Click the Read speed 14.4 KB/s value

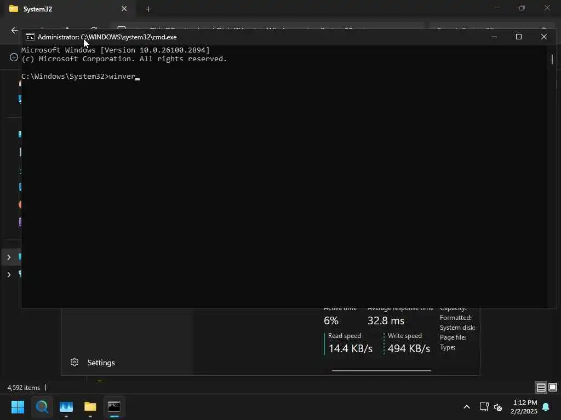click(x=350, y=348)
